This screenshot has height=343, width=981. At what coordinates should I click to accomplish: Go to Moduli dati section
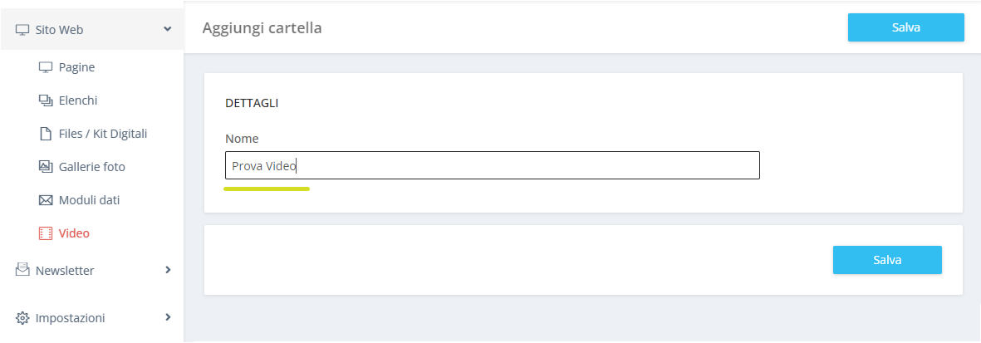point(89,200)
